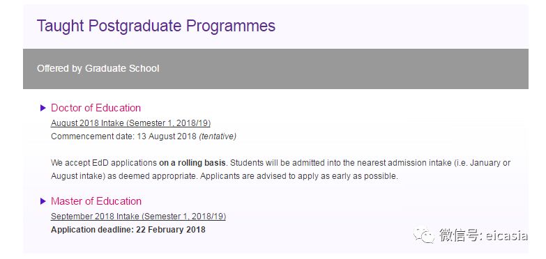Expand the Doctor of Education arrow
Screen dimensions: 546x259
click(x=43, y=108)
